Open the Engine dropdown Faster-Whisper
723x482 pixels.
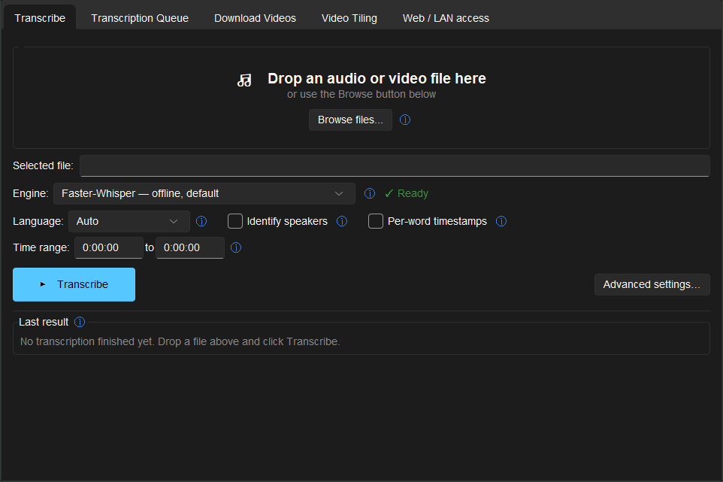click(204, 194)
